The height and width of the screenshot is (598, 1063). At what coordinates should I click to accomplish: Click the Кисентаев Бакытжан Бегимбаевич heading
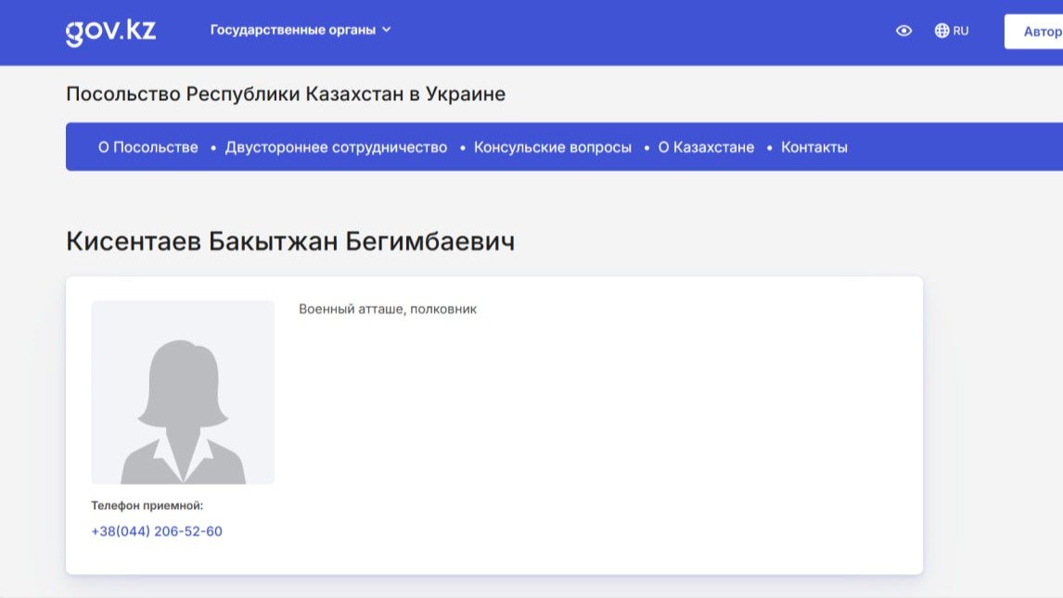pos(290,241)
